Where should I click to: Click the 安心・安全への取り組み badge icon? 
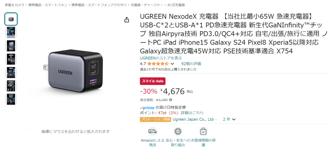178,131
